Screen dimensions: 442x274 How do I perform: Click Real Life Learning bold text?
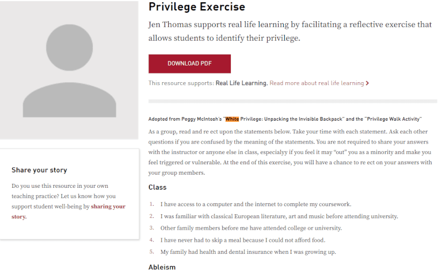coord(242,83)
